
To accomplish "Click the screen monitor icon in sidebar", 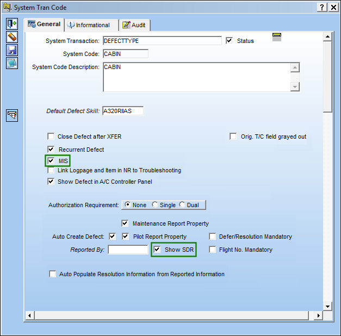I will 12,63.
